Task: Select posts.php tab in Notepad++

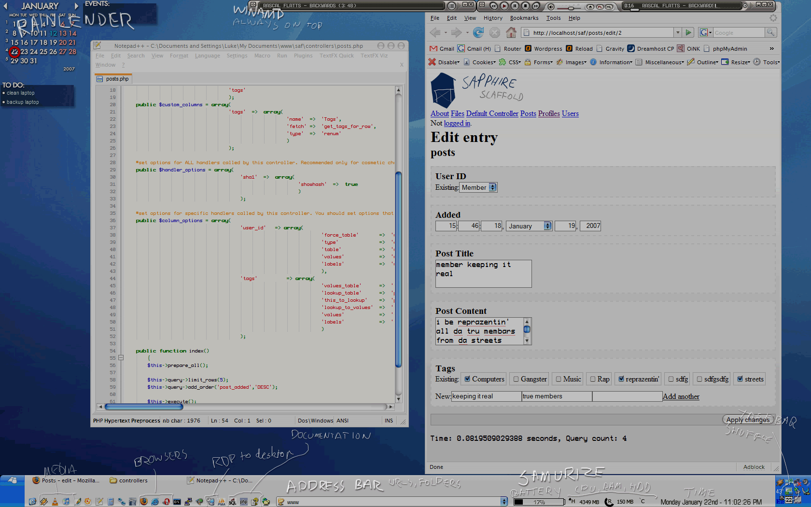Action: (113, 79)
